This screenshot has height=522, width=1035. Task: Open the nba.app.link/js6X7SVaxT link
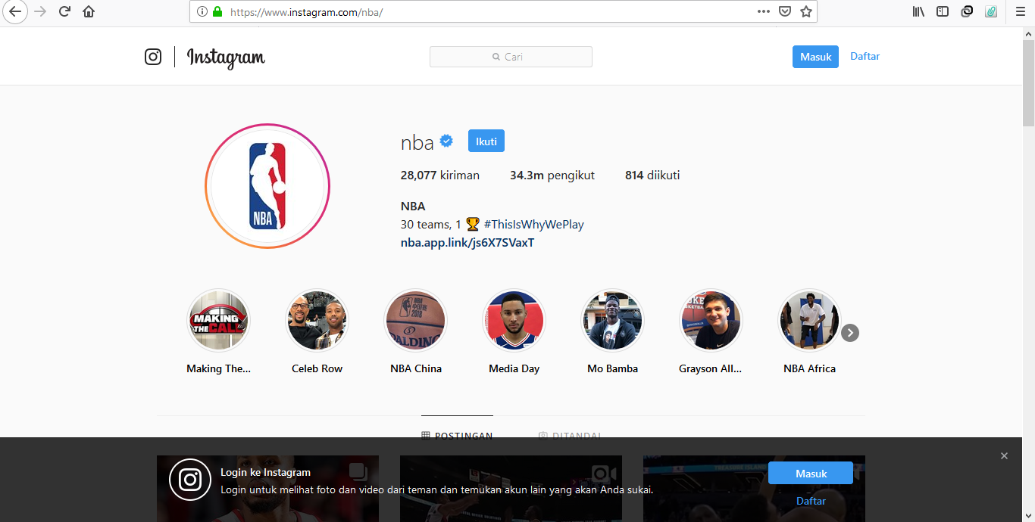[467, 243]
